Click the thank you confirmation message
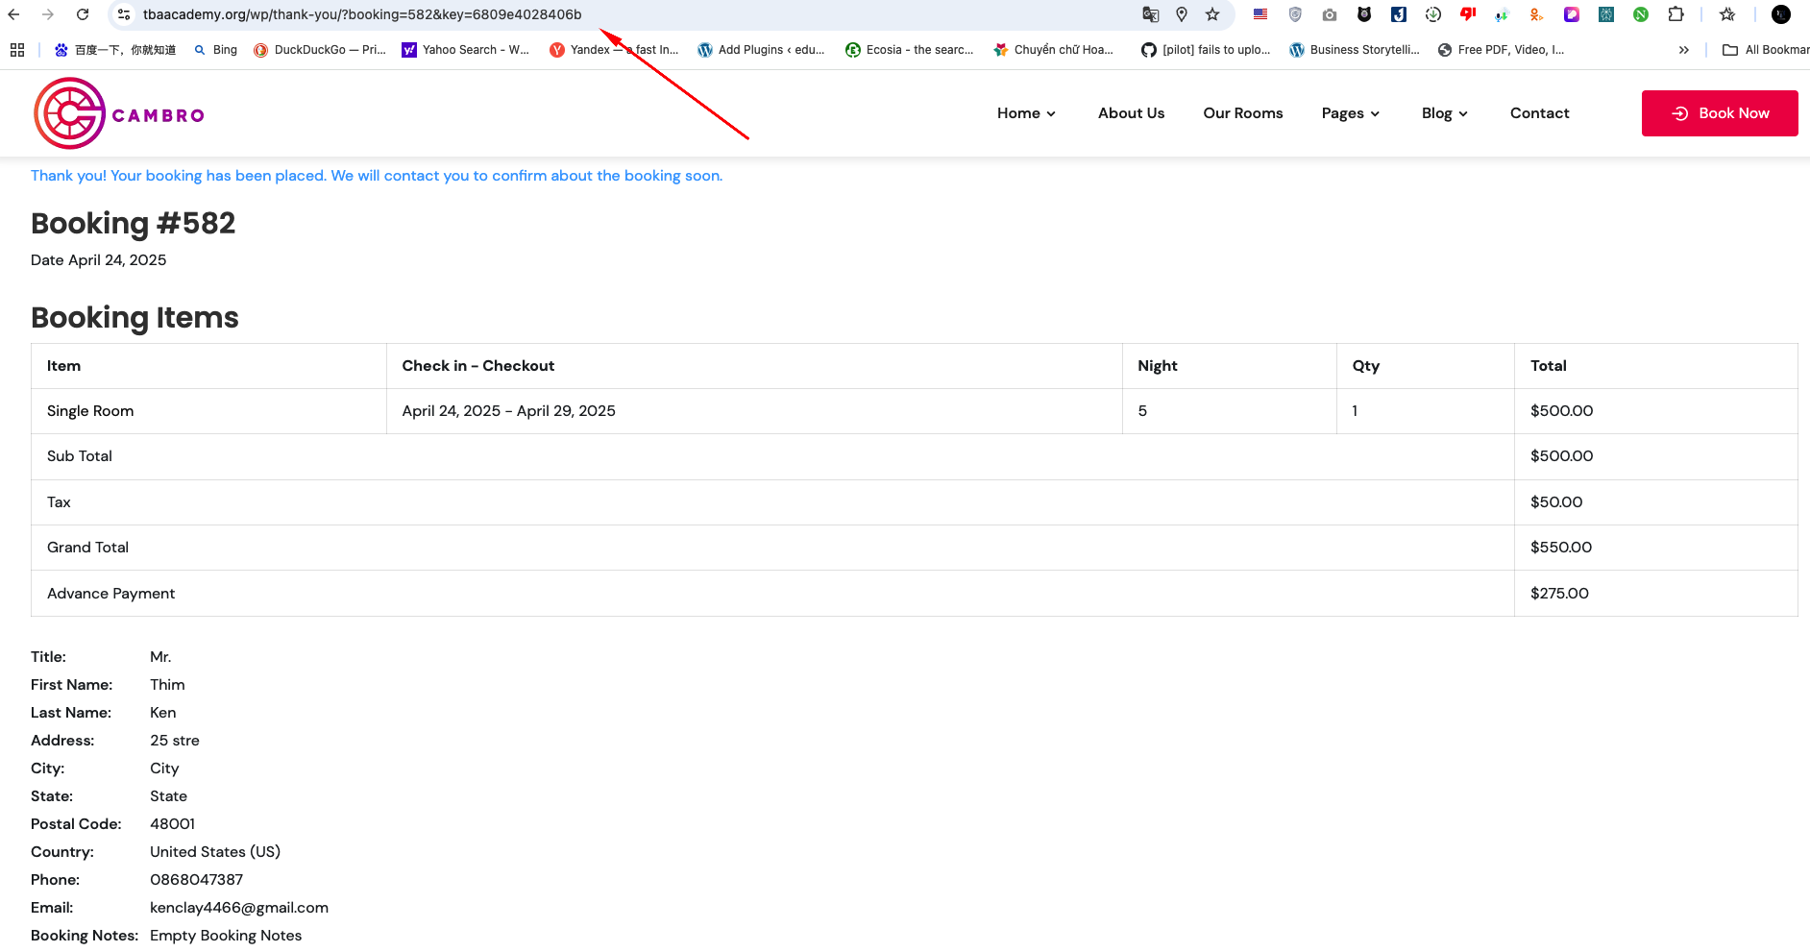This screenshot has height=952, width=1810. tap(377, 176)
